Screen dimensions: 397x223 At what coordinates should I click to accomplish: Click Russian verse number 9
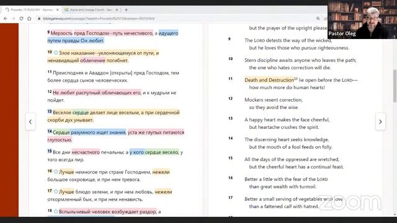[48, 32]
